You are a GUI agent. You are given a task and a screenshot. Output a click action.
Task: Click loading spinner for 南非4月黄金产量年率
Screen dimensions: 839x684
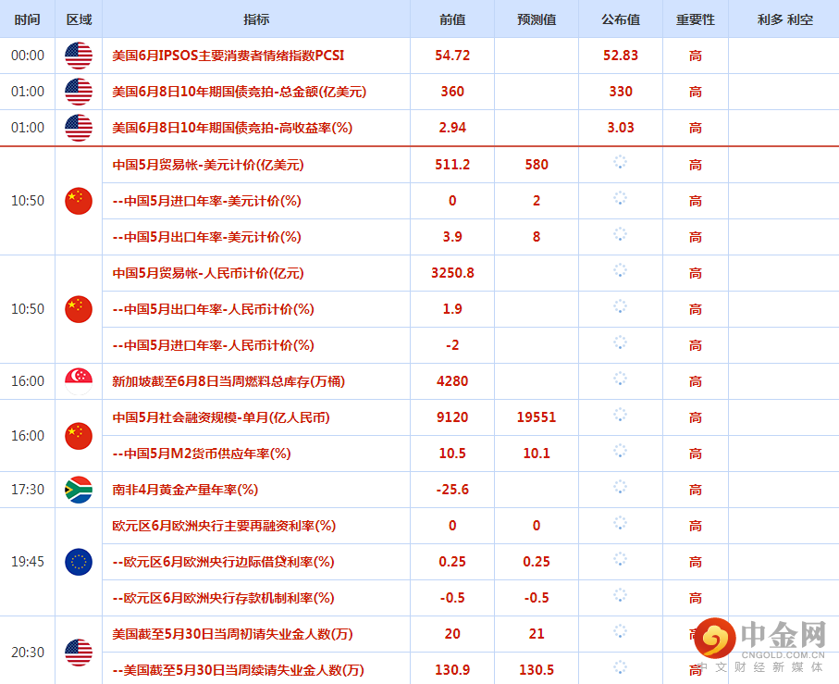click(x=620, y=487)
